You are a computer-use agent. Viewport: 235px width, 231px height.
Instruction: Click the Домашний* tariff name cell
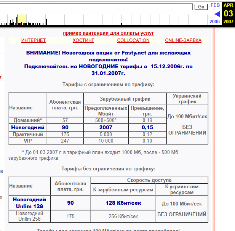28,120
